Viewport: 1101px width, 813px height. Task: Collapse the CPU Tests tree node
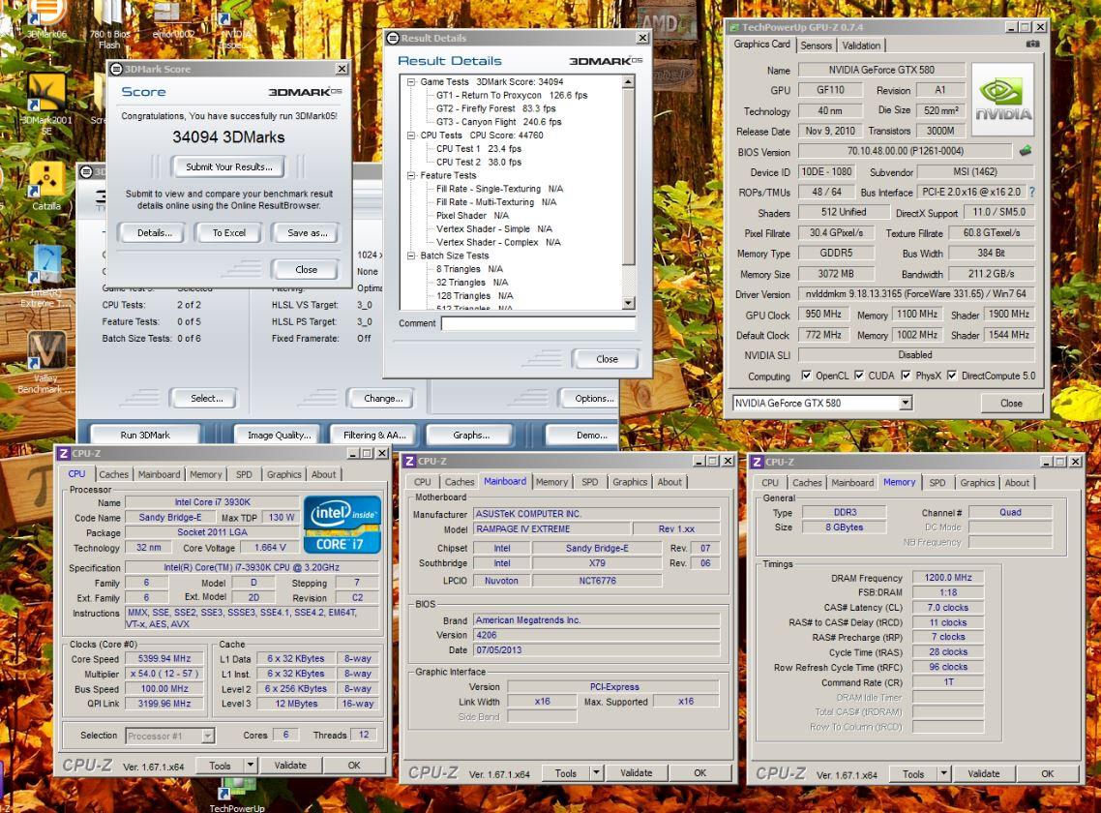(x=411, y=135)
